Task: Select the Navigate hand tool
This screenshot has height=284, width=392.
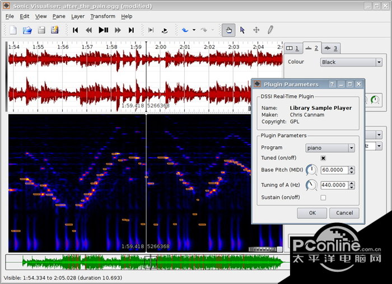Action: click(x=228, y=30)
